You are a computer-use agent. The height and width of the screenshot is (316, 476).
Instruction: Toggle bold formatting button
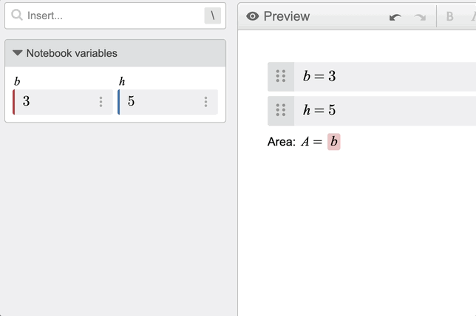click(x=450, y=16)
